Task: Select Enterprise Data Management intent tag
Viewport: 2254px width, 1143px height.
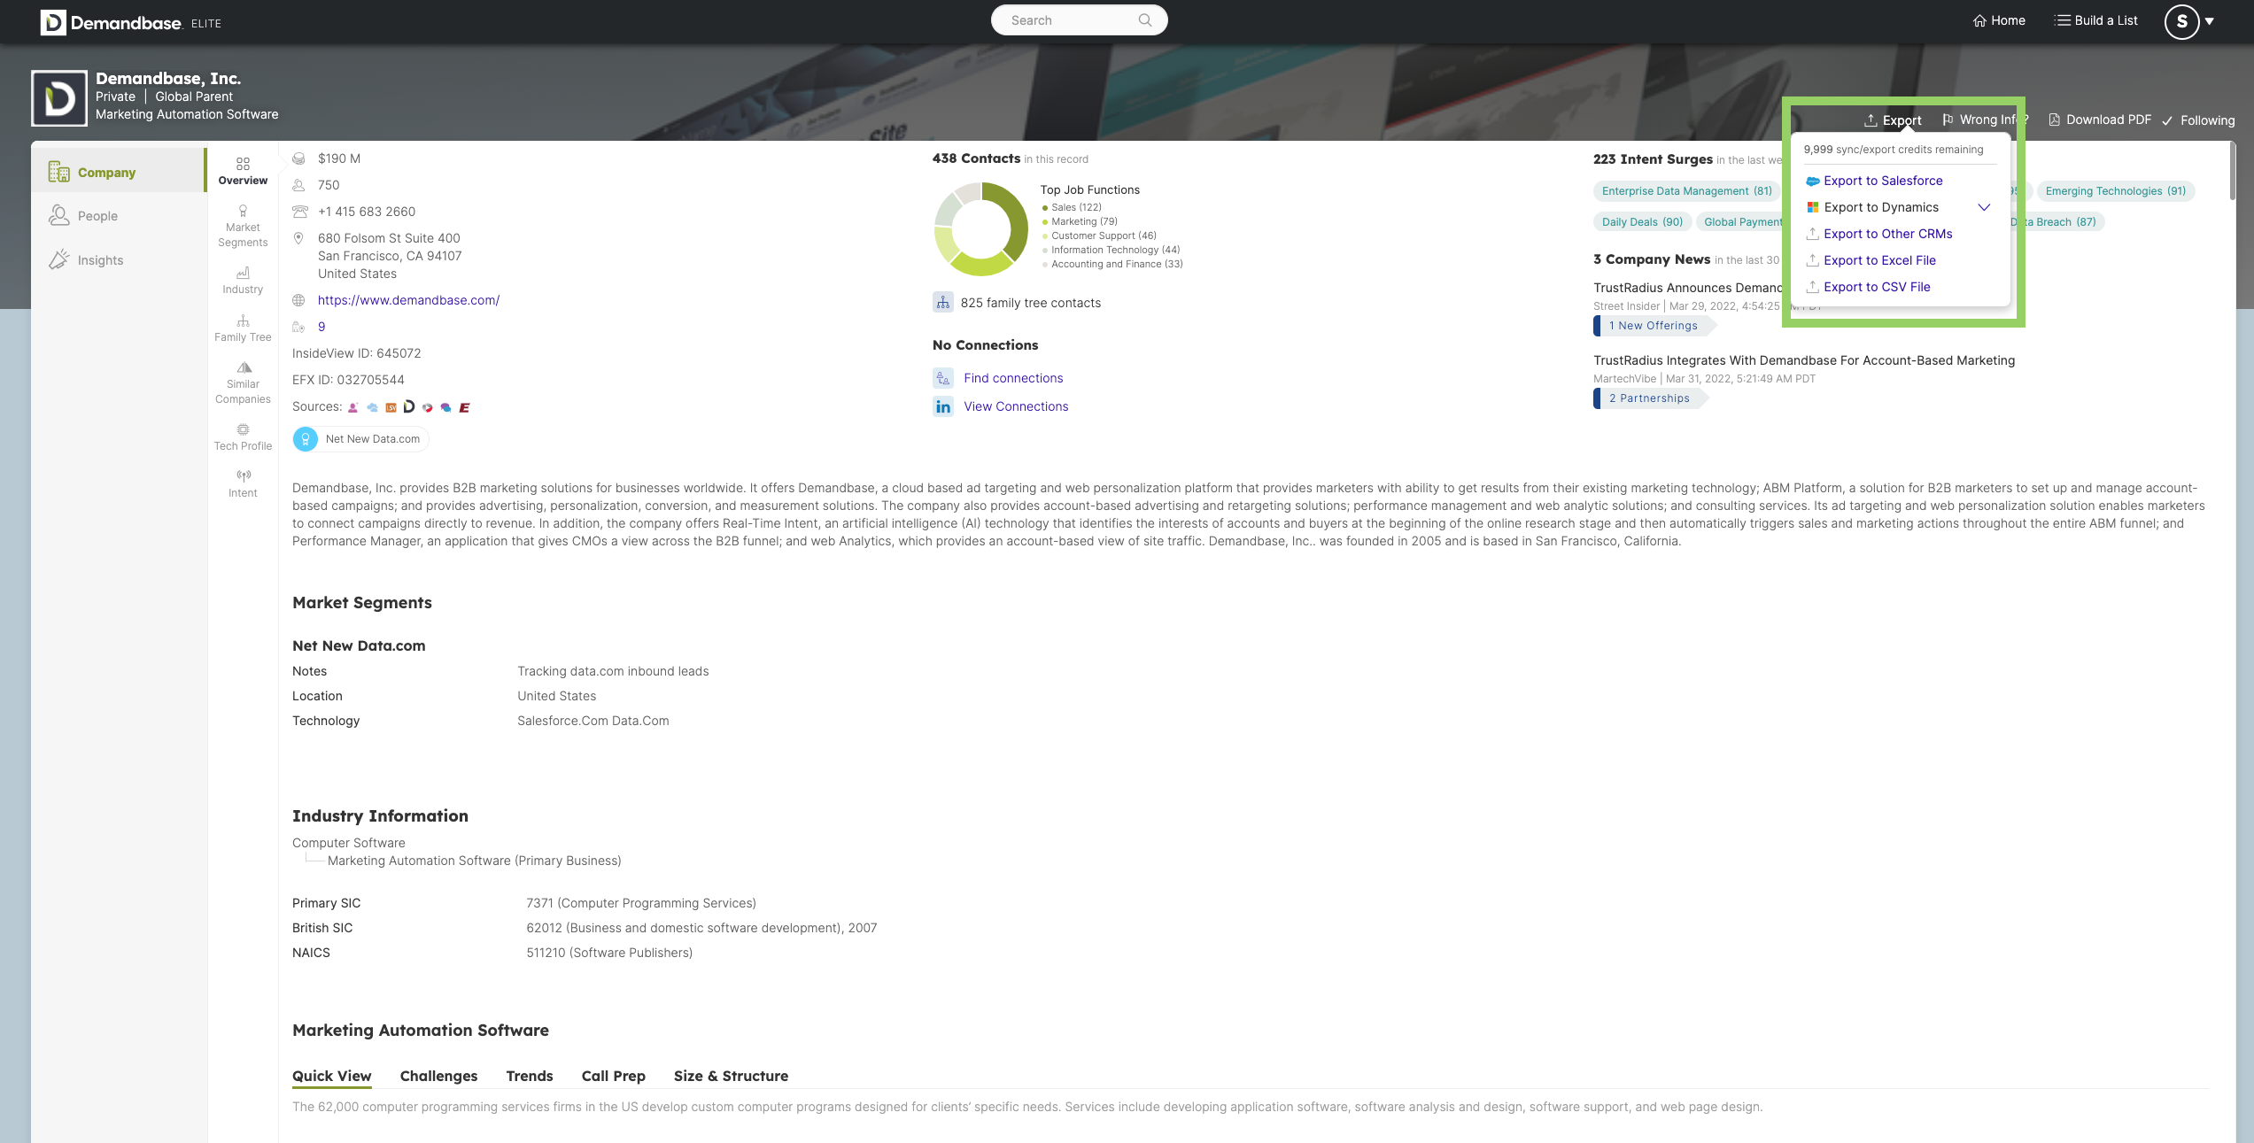Action: [1685, 191]
